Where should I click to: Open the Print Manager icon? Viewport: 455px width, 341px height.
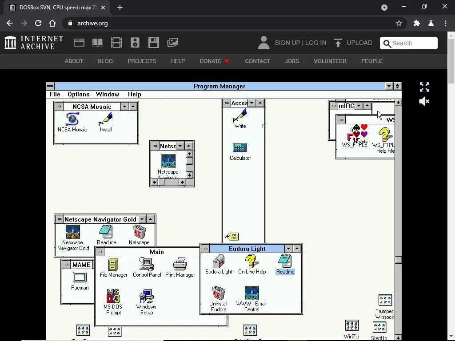(x=180, y=264)
